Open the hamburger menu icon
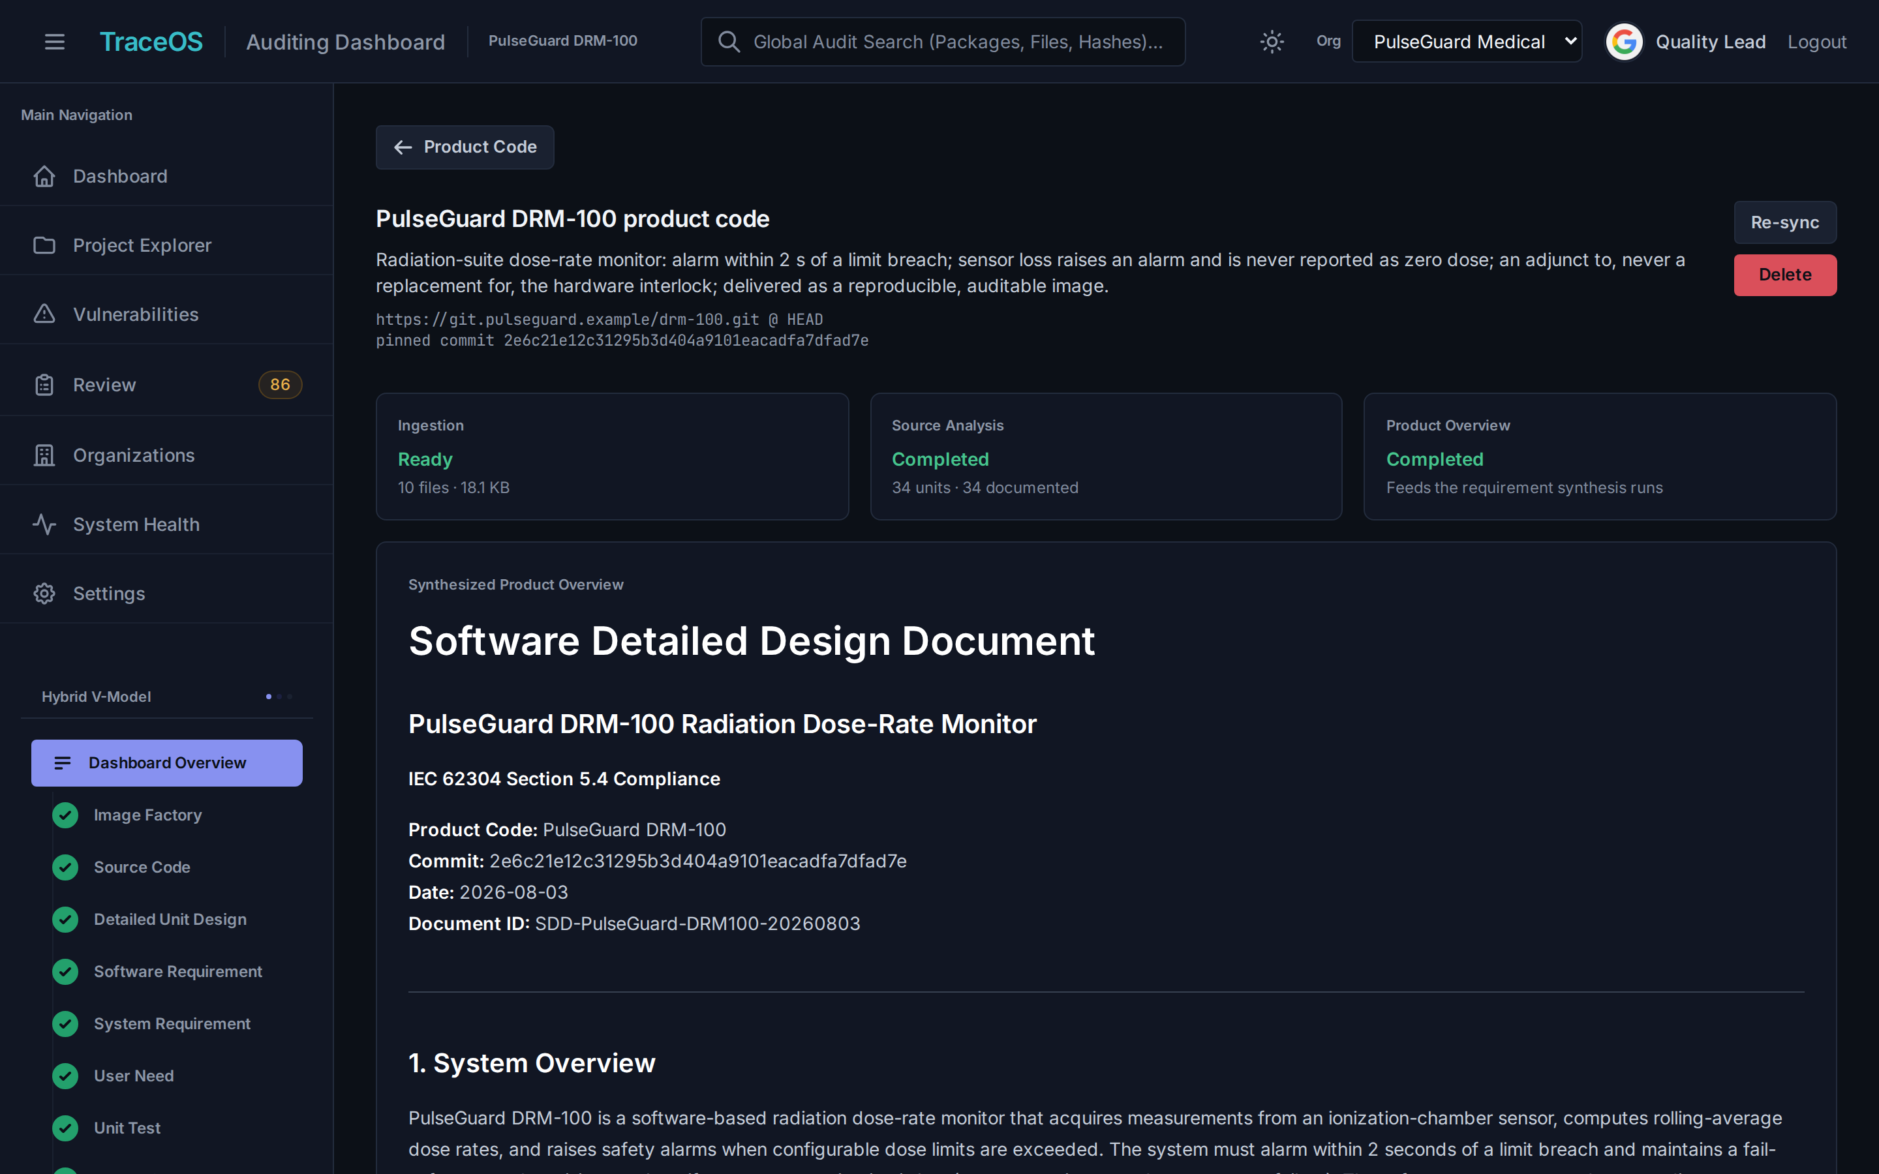The width and height of the screenshot is (1879, 1174). (54, 42)
